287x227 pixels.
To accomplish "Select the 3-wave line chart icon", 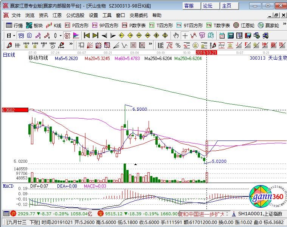I will pos(38,36).
